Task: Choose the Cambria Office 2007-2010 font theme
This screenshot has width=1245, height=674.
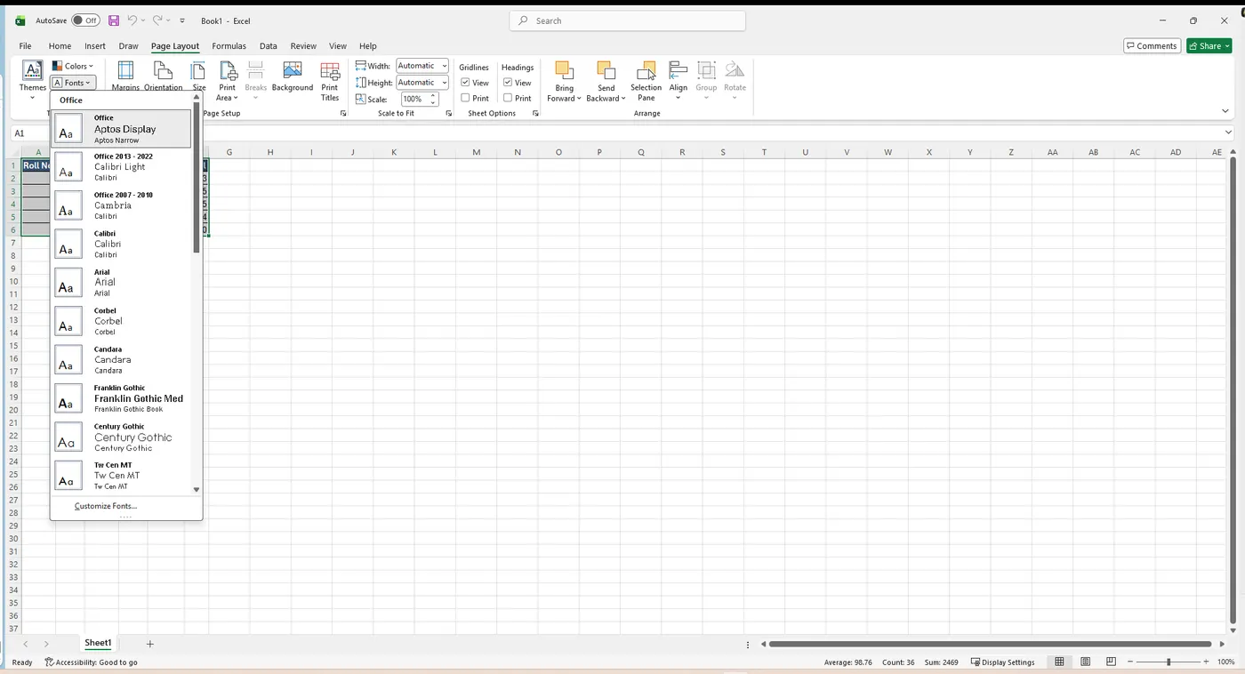Action: pyautogui.click(x=122, y=205)
